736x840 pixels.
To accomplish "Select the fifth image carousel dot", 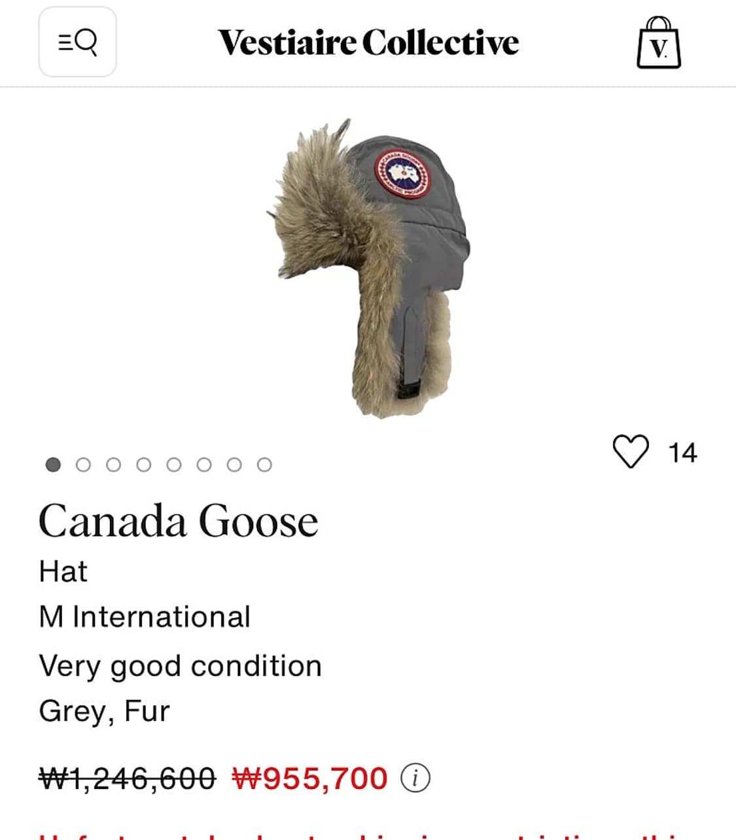I will click(x=174, y=465).
